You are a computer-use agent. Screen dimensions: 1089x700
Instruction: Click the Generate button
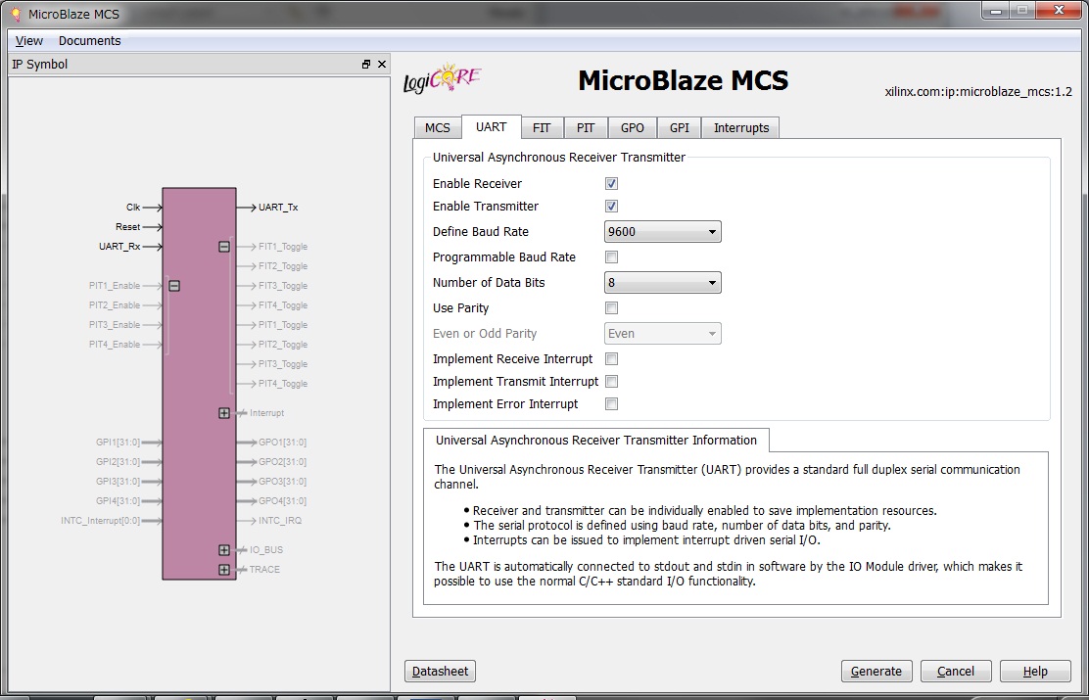coord(876,672)
